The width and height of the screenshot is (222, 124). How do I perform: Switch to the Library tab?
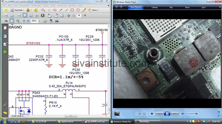coord(155,7)
